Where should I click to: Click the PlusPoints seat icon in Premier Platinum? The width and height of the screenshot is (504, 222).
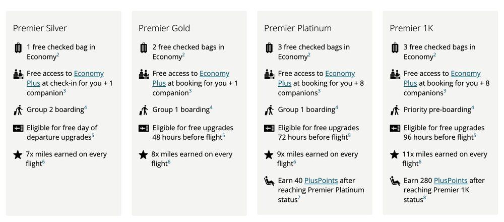coord(269,181)
